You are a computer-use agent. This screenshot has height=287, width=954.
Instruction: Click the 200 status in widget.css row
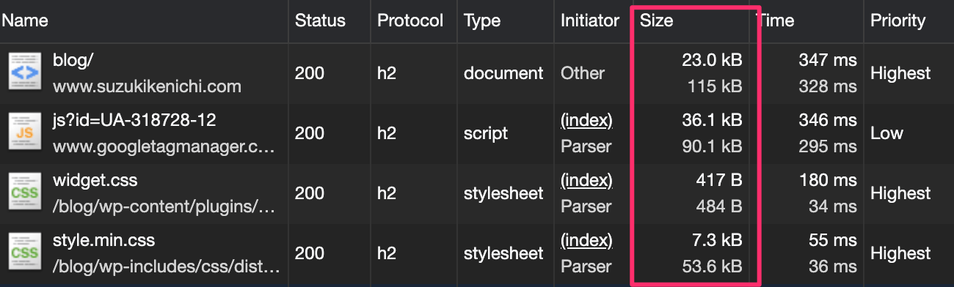[310, 193]
